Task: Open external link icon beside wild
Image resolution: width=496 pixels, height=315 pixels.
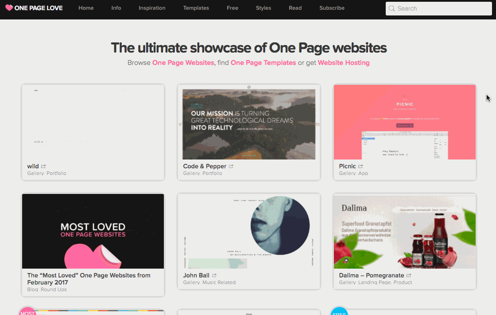Action: pos(44,166)
